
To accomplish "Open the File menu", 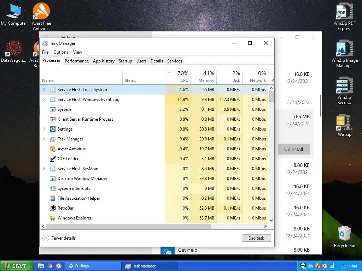I will [45, 52].
